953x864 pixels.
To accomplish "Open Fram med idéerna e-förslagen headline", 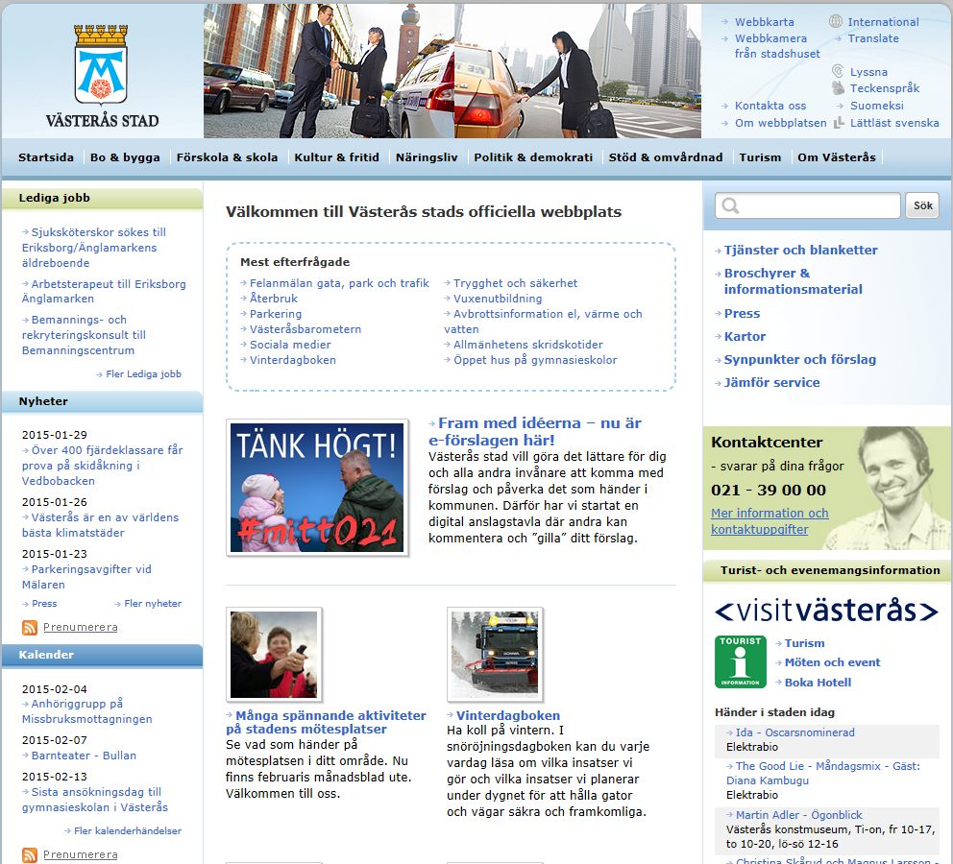I will pyautogui.click(x=535, y=431).
